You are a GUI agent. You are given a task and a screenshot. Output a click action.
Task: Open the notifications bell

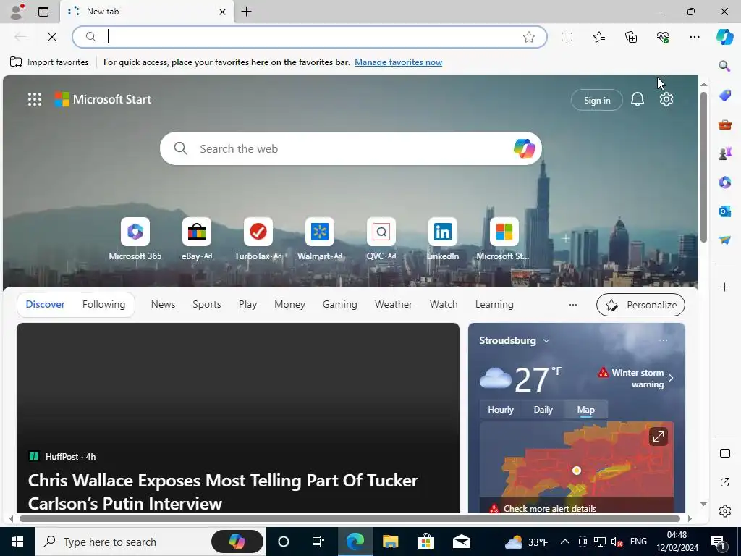point(637,99)
